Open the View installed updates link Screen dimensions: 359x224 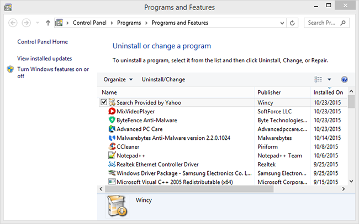[45, 58]
